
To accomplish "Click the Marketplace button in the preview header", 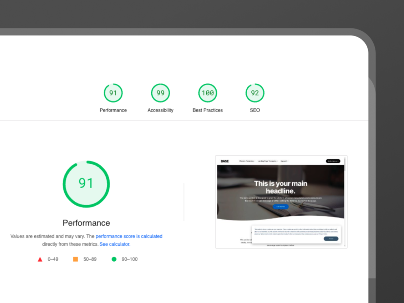I will (333, 161).
